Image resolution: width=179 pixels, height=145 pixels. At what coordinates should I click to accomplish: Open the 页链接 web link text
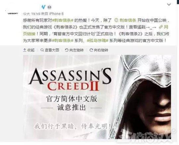[29, 34]
